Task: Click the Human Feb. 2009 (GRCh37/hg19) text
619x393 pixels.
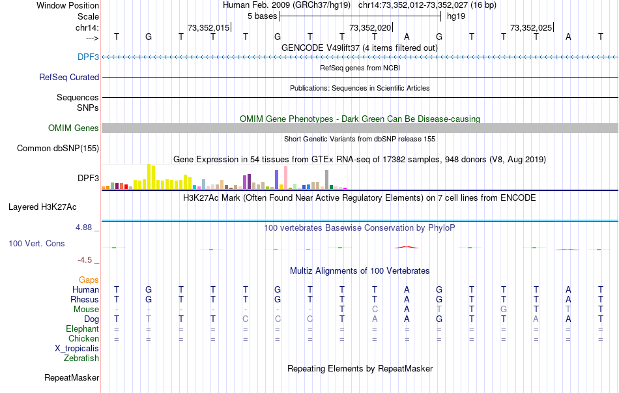Action: [x=286, y=5]
